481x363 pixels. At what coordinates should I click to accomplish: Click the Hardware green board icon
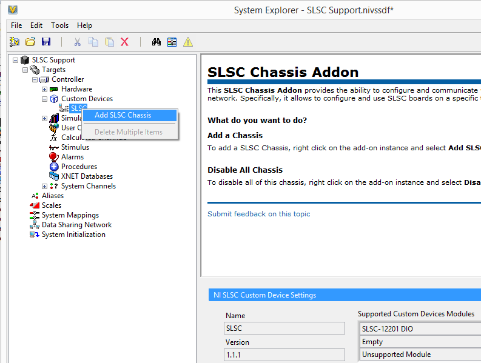pyautogui.click(x=54, y=89)
